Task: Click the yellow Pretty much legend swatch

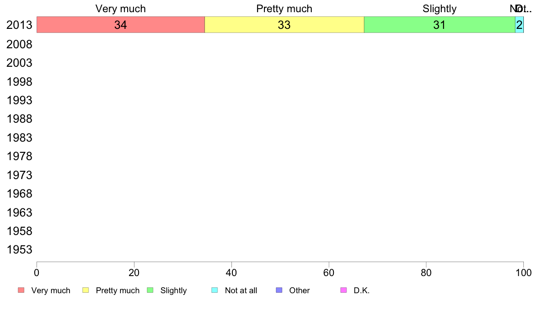Action: tap(85, 290)
